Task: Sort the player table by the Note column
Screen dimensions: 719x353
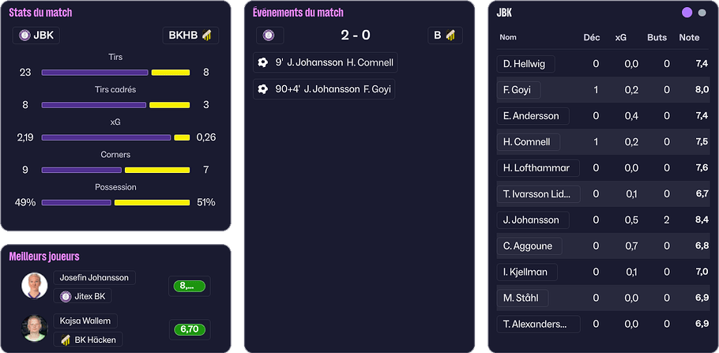Action: coord(689,37)
